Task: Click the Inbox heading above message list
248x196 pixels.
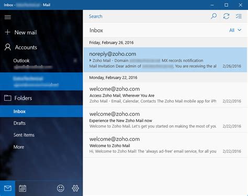Action: [96, 30]
